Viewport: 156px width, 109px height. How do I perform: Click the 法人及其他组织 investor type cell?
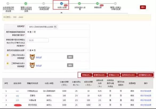[x=49, y=91]
